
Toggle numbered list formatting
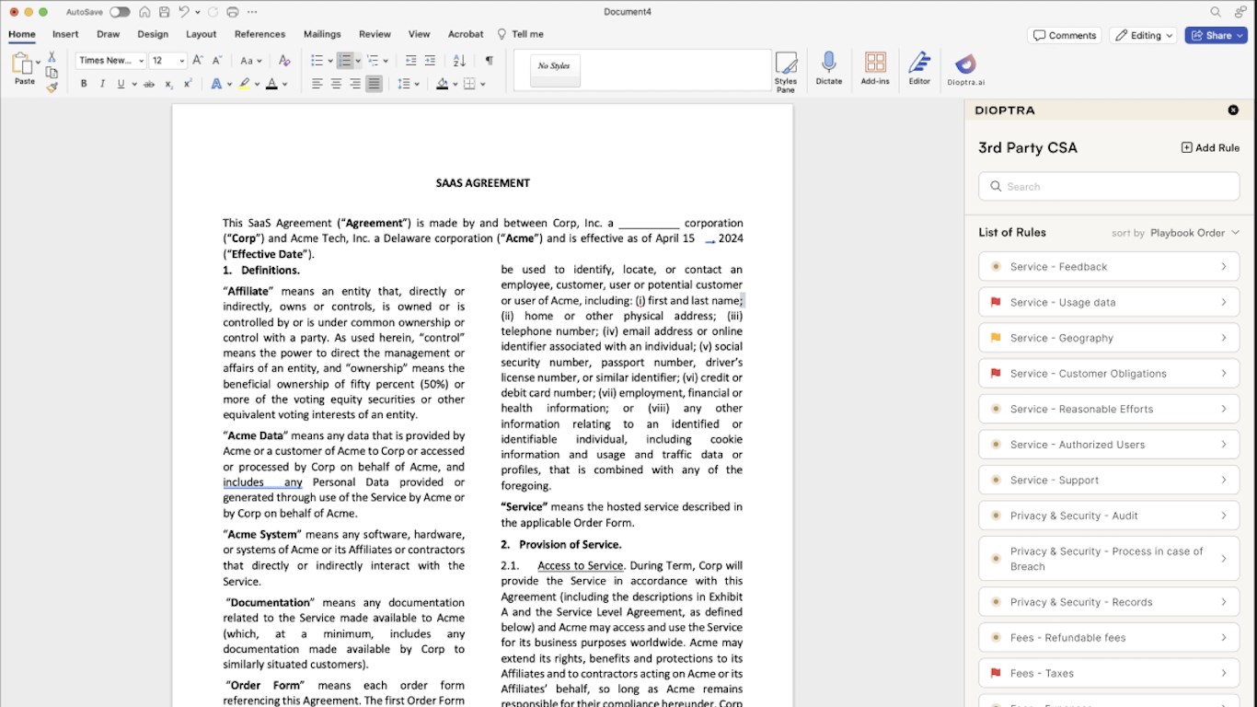tap(345, 61)
